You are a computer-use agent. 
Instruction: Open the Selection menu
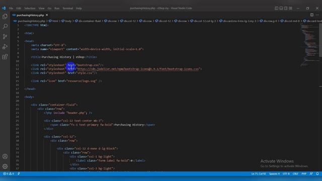[30, 8]
